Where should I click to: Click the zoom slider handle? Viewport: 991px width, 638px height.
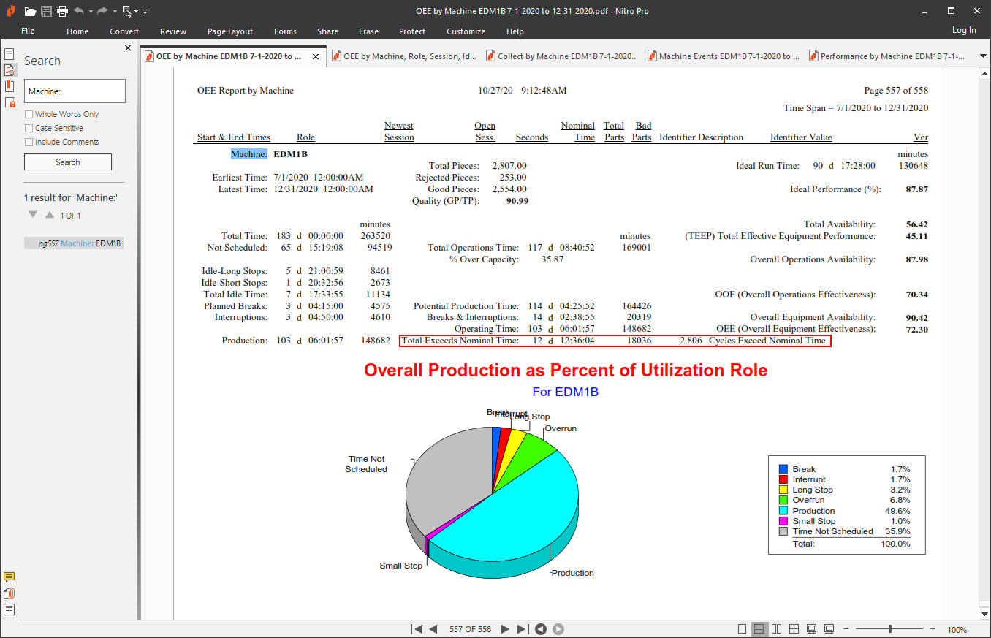[889, 629]
